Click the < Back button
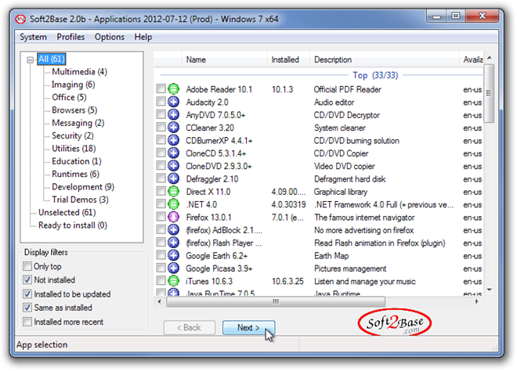This screenshot has height=371, width=517. pos(190,327)
